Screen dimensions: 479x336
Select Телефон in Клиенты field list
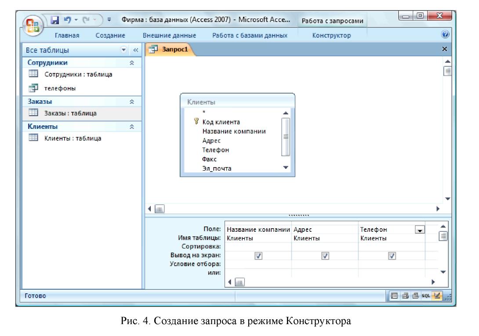[215, 150]
